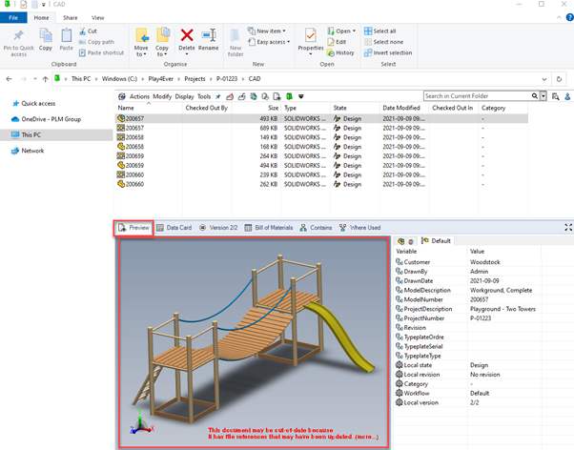Click the Back navigation arrow
Viewport: 574px width, 450px height.
10,79
